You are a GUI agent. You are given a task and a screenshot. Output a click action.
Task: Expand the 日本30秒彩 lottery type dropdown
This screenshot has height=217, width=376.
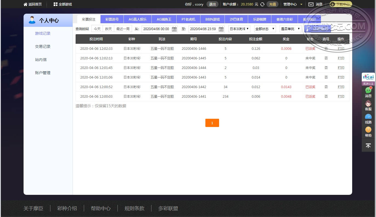point(239,29)
